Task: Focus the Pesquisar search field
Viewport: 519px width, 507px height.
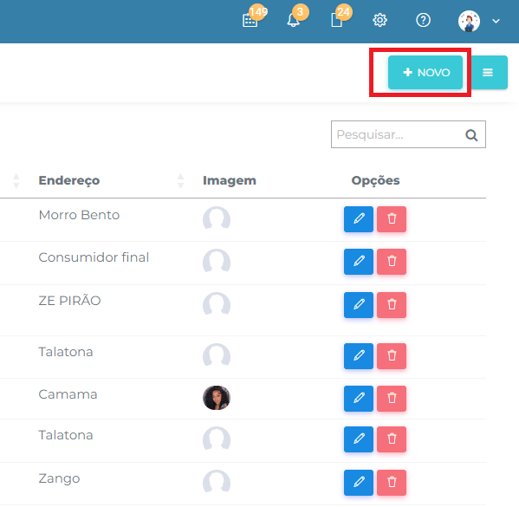Action: pos(408,134)
